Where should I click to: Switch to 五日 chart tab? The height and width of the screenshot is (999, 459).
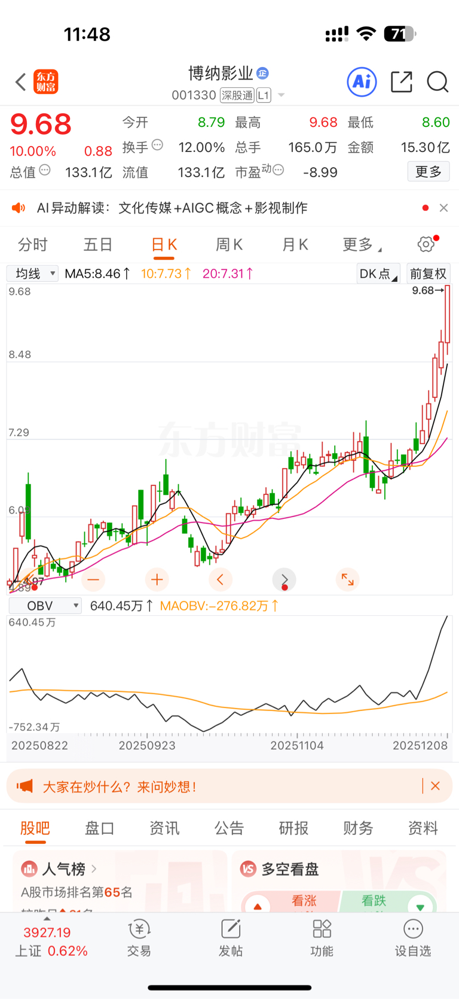coord(98,244)
